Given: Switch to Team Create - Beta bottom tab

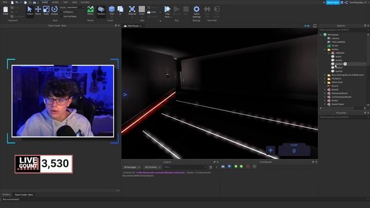Looking at the screenshot, I should pyautogui.click(x=24, y=195).
